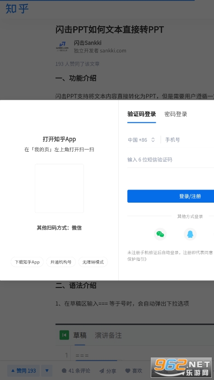Image resolution: width=214 pixels, height=380 pixels.
Task: Log in with WeChat icon
Action: (x=160, y=234)
